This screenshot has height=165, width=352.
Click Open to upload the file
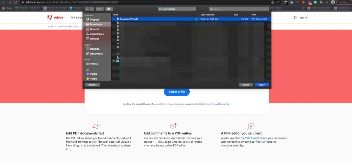(x=262, y=85)
